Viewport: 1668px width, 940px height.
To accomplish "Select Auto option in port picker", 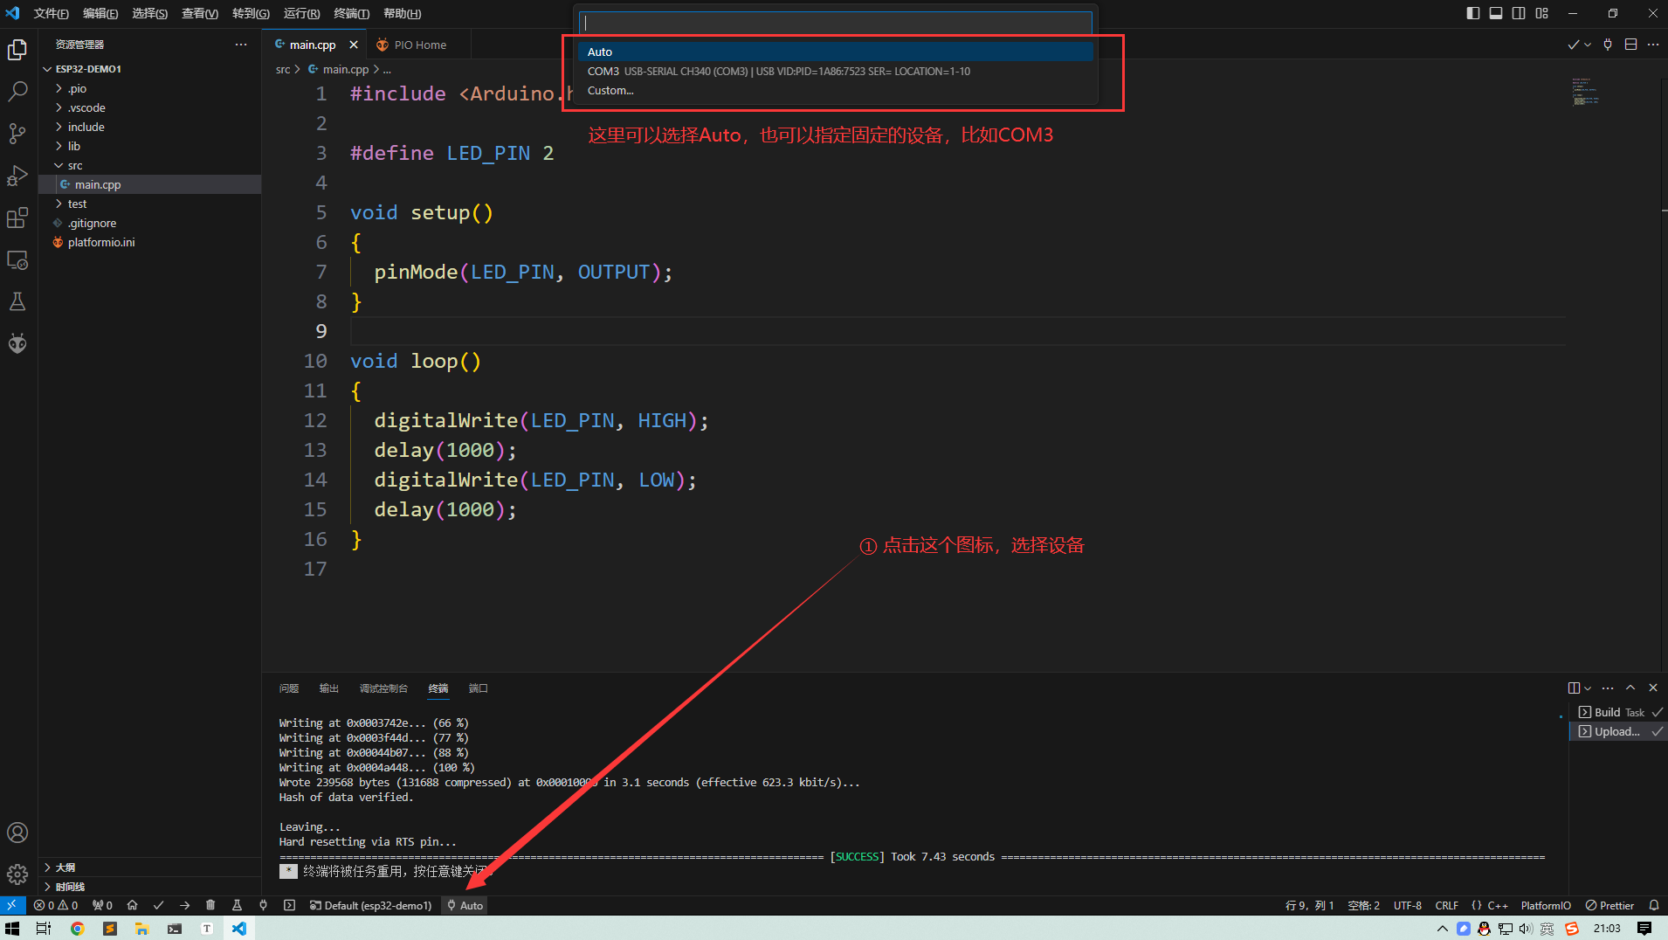I will click(x=835, y=52).
